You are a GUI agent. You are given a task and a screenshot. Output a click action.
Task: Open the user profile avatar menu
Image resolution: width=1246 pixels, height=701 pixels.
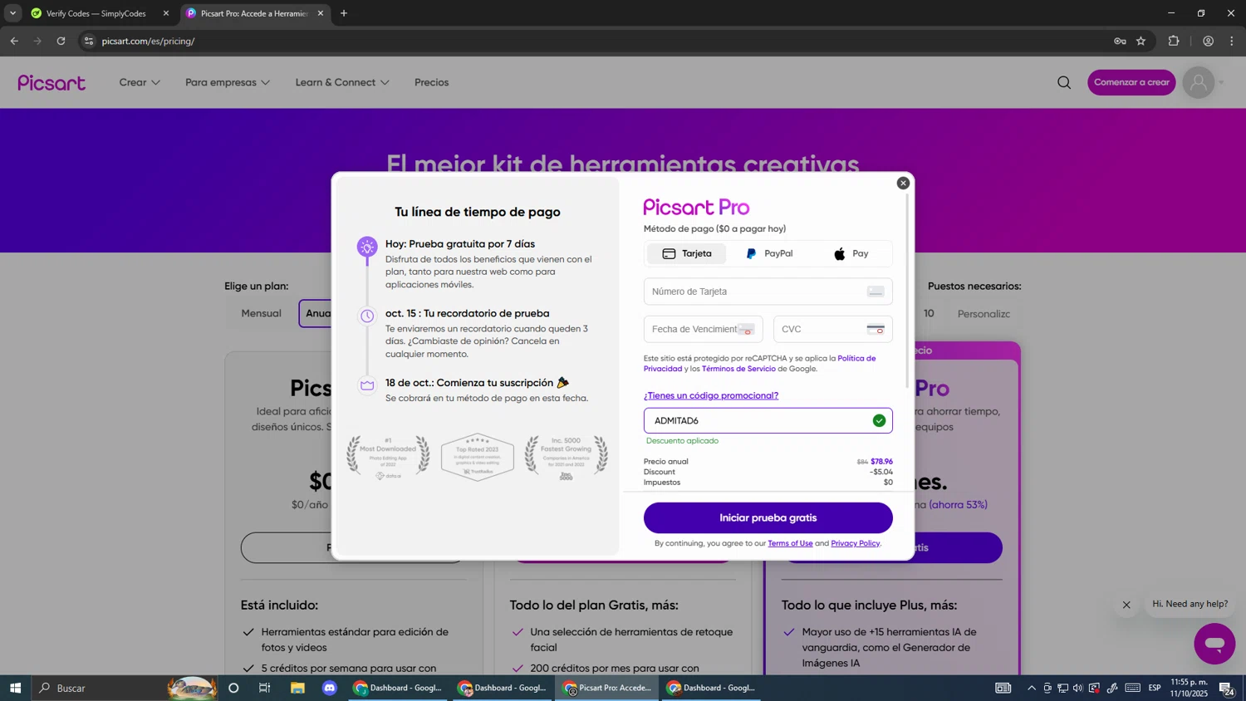pos(1198,82)
